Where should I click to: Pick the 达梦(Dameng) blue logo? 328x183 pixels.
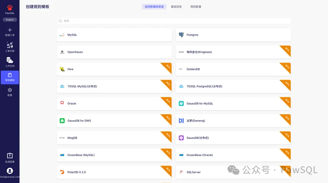pos(181,120)
